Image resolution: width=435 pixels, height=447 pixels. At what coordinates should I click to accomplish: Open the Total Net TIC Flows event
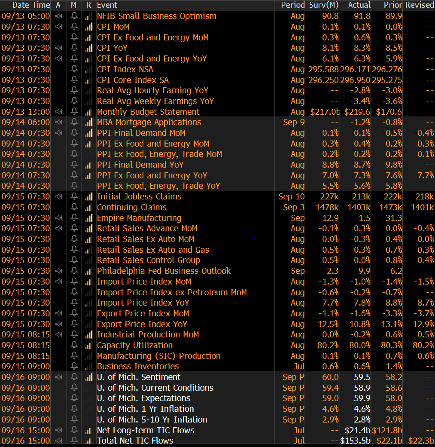[x=135, y=441]
